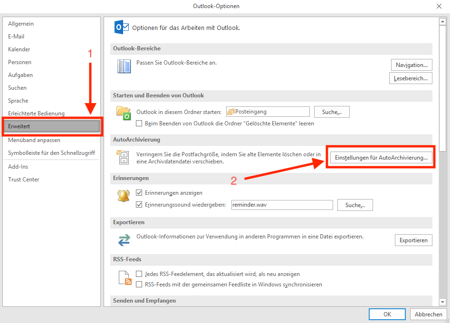Click the scrollbar down arrow
The height and width of the screenshot is (323, 450).
442,302
